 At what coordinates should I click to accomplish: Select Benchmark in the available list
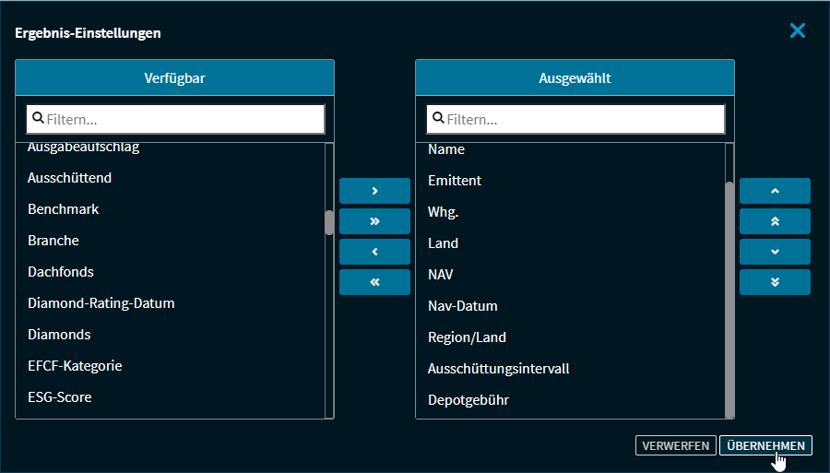click(x=64, y=209)
